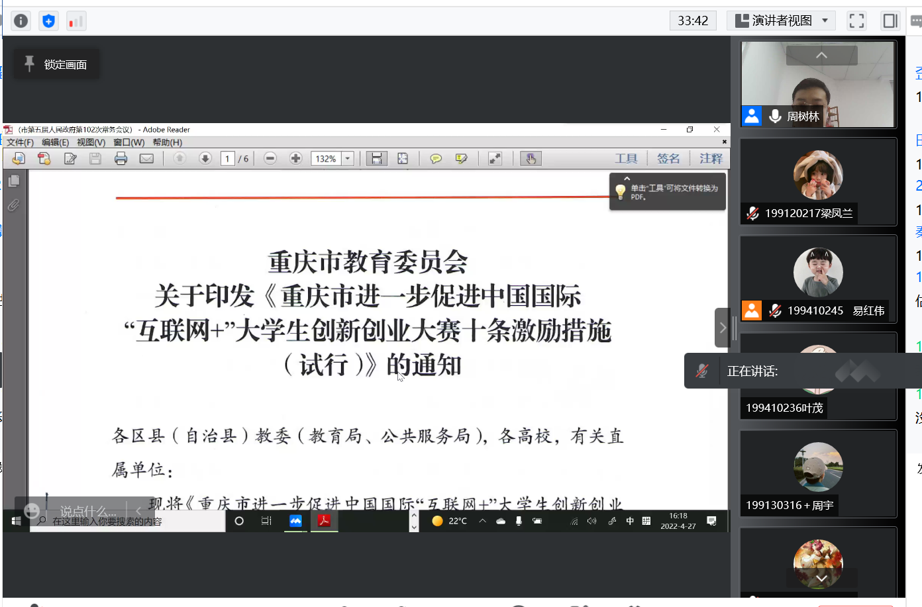This screenshot has width=922, height=607.
Task: Click the 锁定画面 pin button
Action: click(56, 64)
